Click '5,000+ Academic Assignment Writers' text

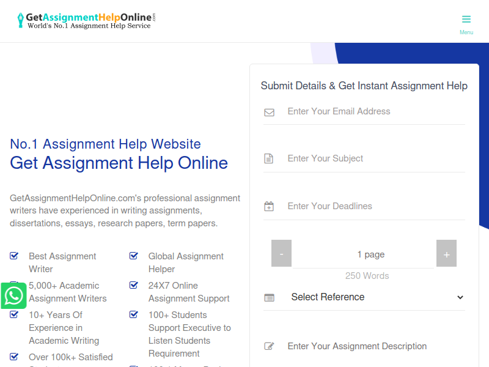pyautogui.click(x=68, y=292)
